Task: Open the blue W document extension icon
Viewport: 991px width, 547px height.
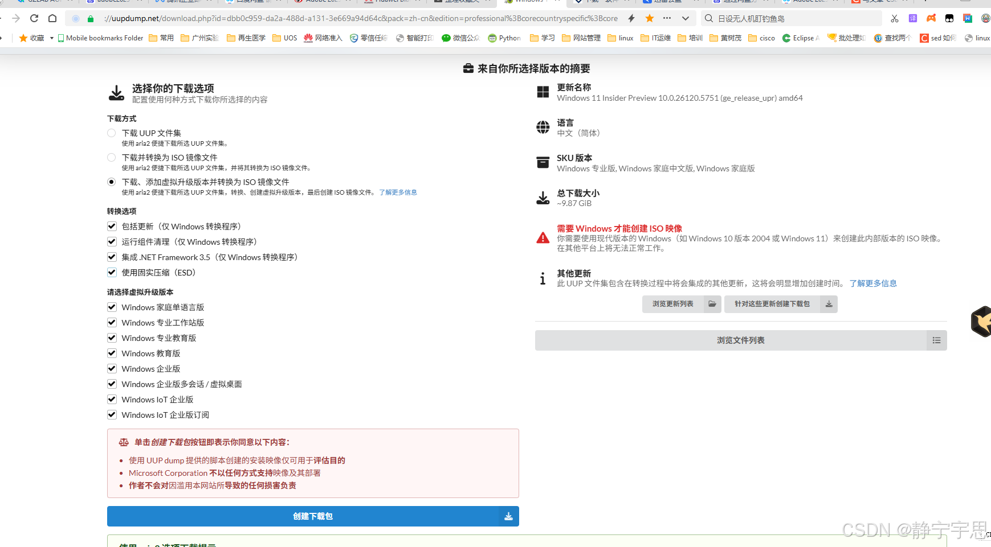Action: (968, 18)
